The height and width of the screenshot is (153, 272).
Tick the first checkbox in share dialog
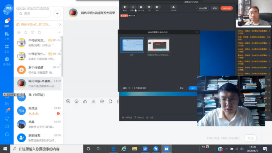121,88
